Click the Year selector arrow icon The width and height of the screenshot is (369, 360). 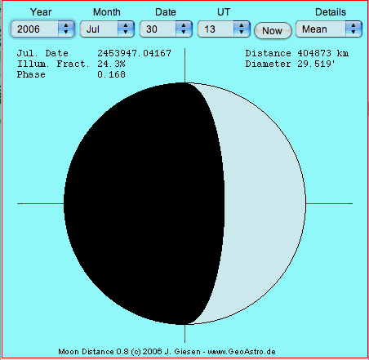[66, 29]
